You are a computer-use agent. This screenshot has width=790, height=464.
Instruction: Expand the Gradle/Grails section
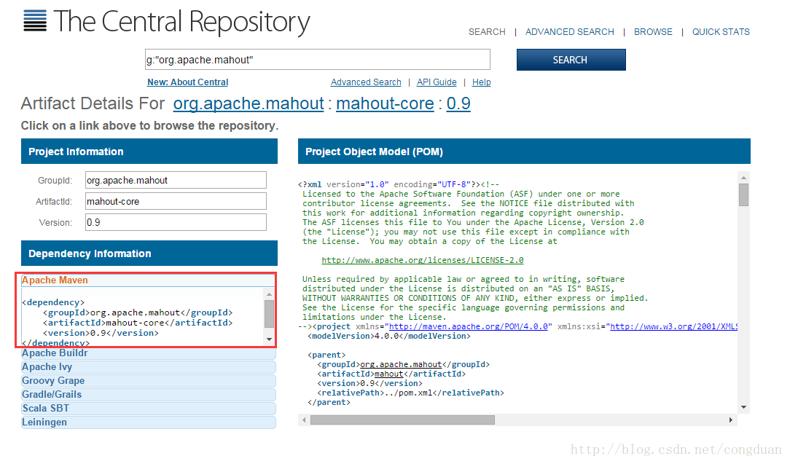click(x=148, y=395)
